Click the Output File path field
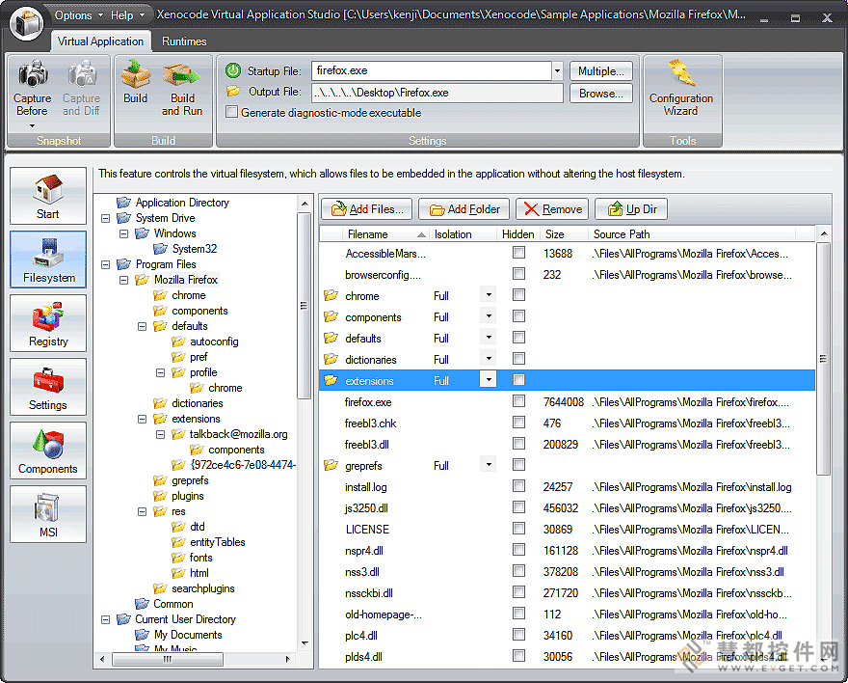Screen dimensions: 848x683 (437, 93)
